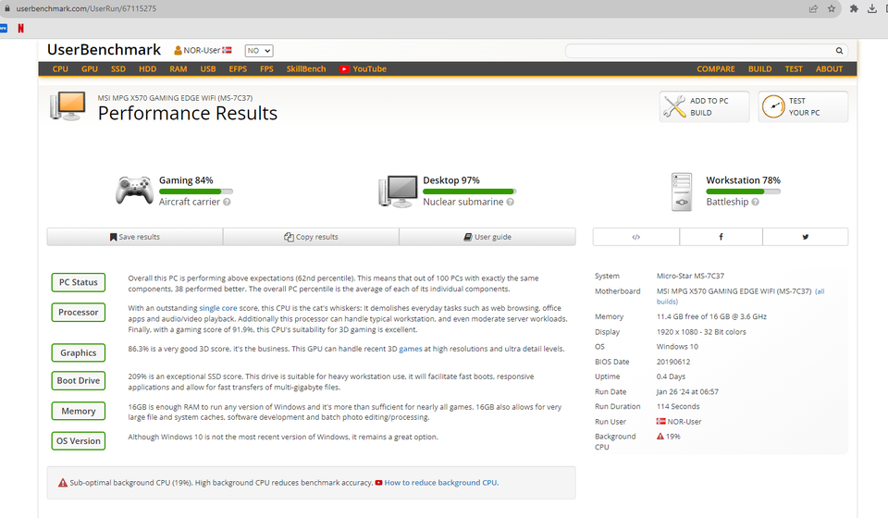
Task: Open the FPS menu
Action: (x=266, y=69)
